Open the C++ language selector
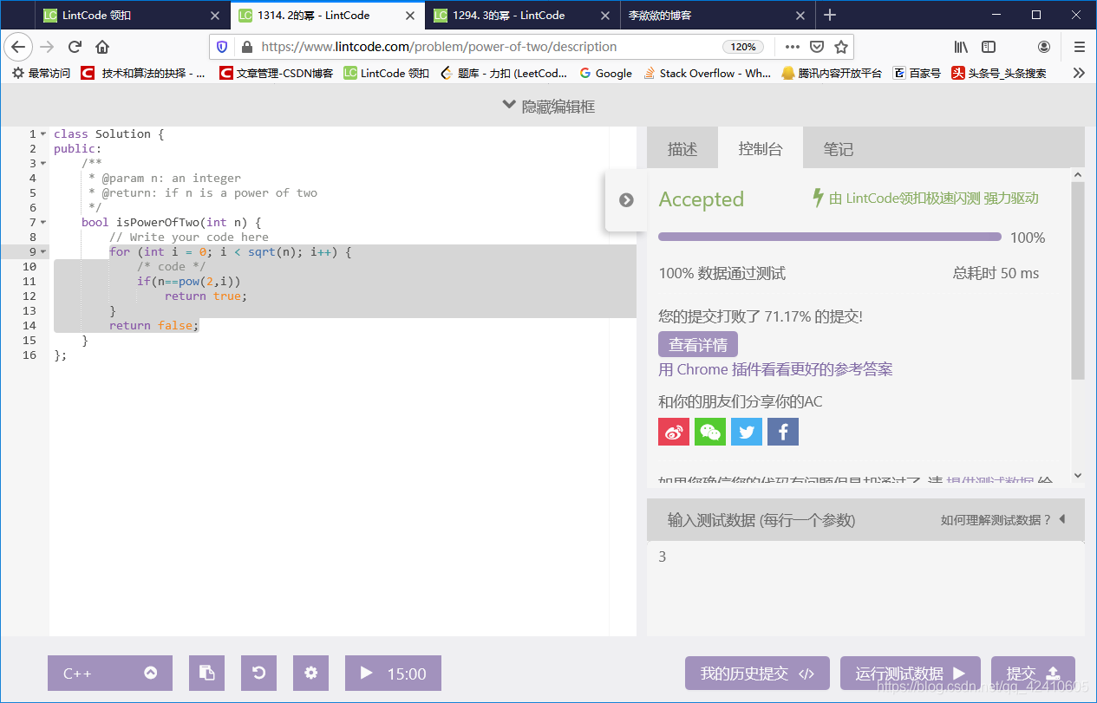Viewport: 1097px width, 703px height. pyautogui.click(x=109, y=673)
